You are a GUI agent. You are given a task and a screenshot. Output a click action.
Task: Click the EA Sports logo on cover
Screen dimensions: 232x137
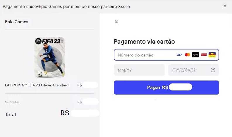(38, 41)
